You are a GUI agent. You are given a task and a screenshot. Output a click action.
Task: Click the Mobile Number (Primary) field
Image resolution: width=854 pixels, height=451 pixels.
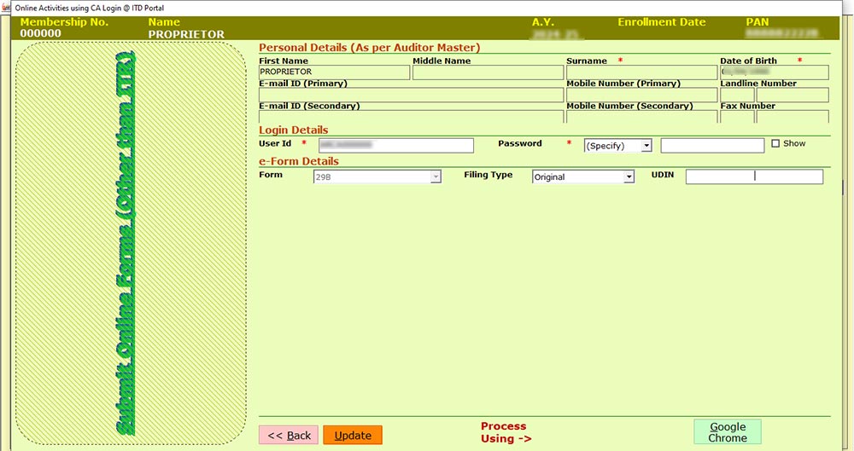[x=641, y=95]
